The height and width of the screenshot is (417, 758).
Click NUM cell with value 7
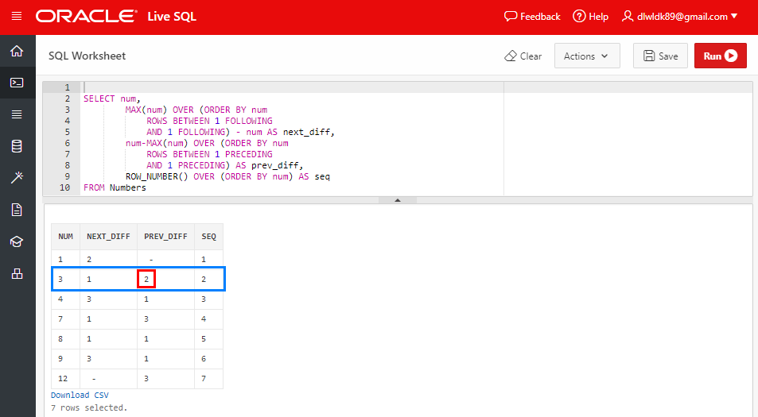[66, 319]
